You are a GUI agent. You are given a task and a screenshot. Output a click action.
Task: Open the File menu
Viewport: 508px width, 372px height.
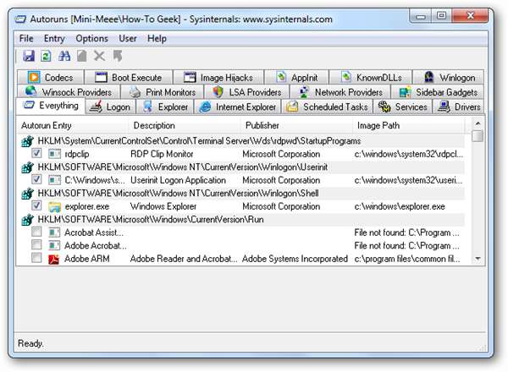point(26,39)
